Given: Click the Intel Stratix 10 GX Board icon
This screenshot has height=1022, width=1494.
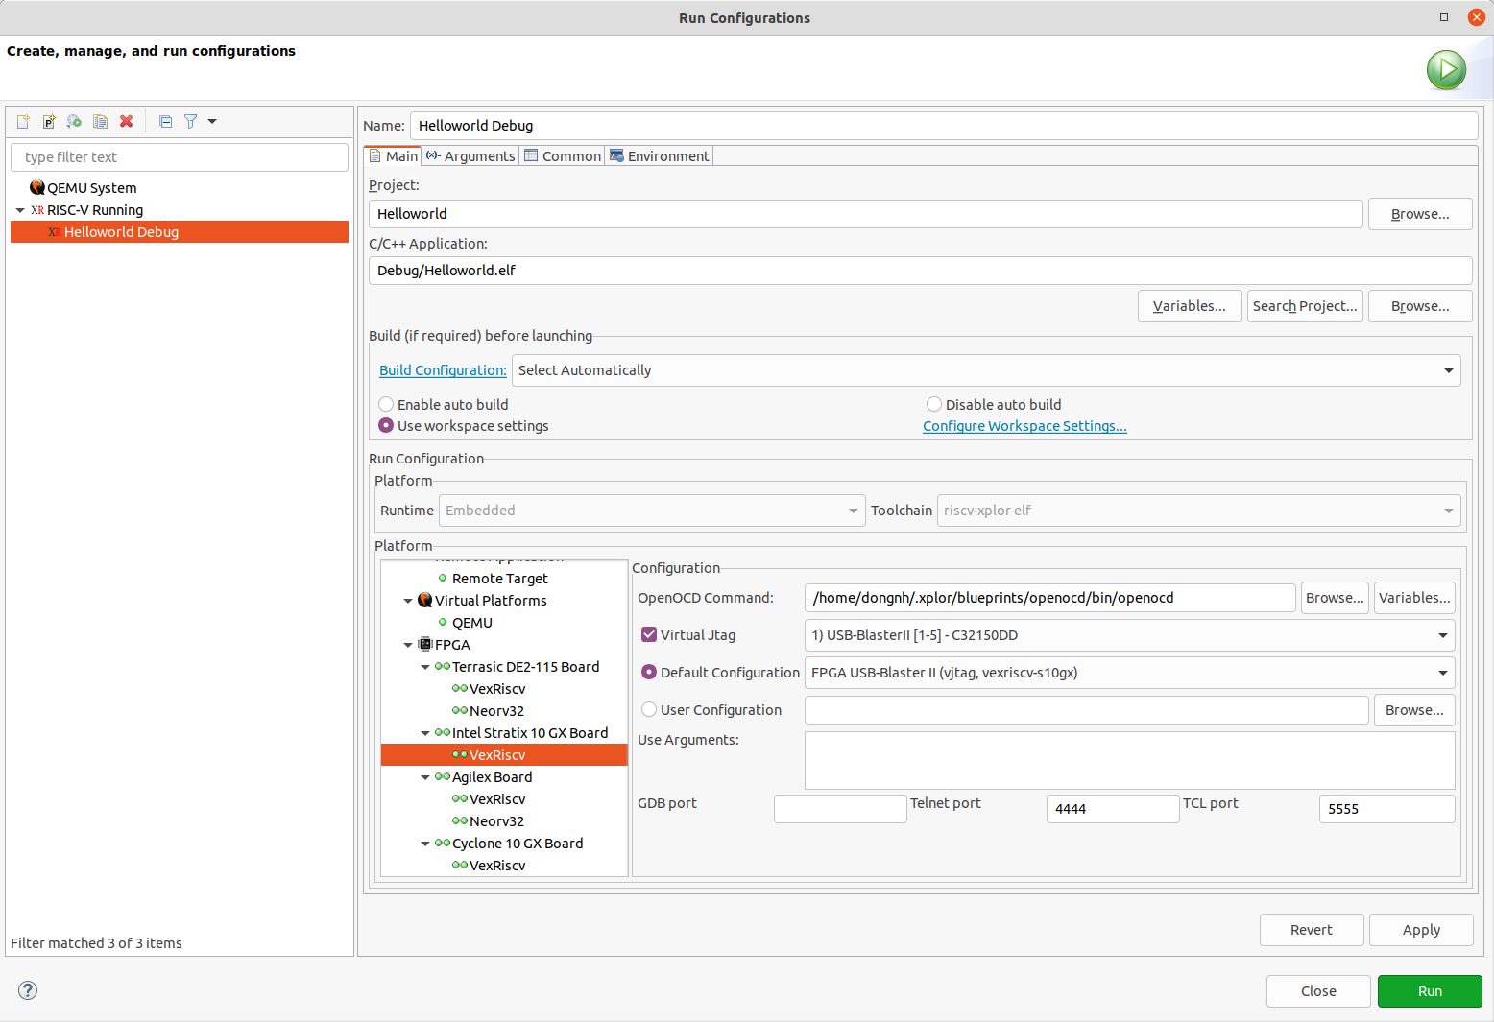Looking at the screenshot, I should click(x=443, y=732).
